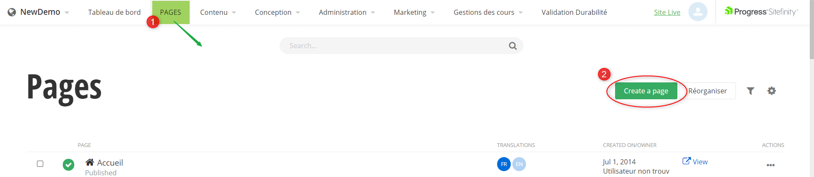
Task: Select the EN translation badge
Action: click(519, 164)
